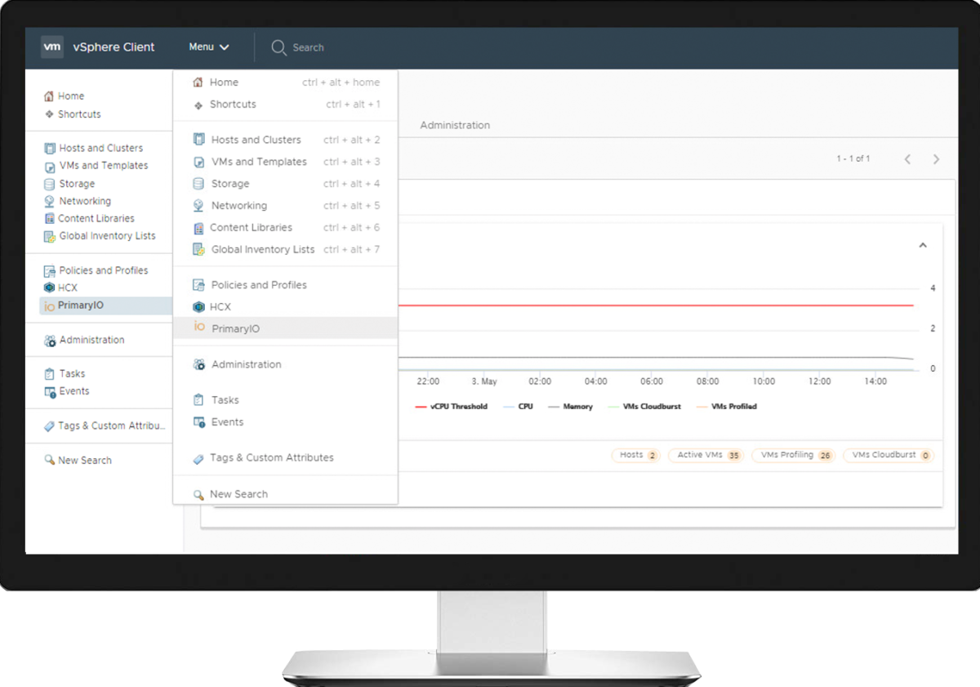Click the VMs Profiling 26 badge
This screenshot has height=687, width=980.
click(794, 455)
